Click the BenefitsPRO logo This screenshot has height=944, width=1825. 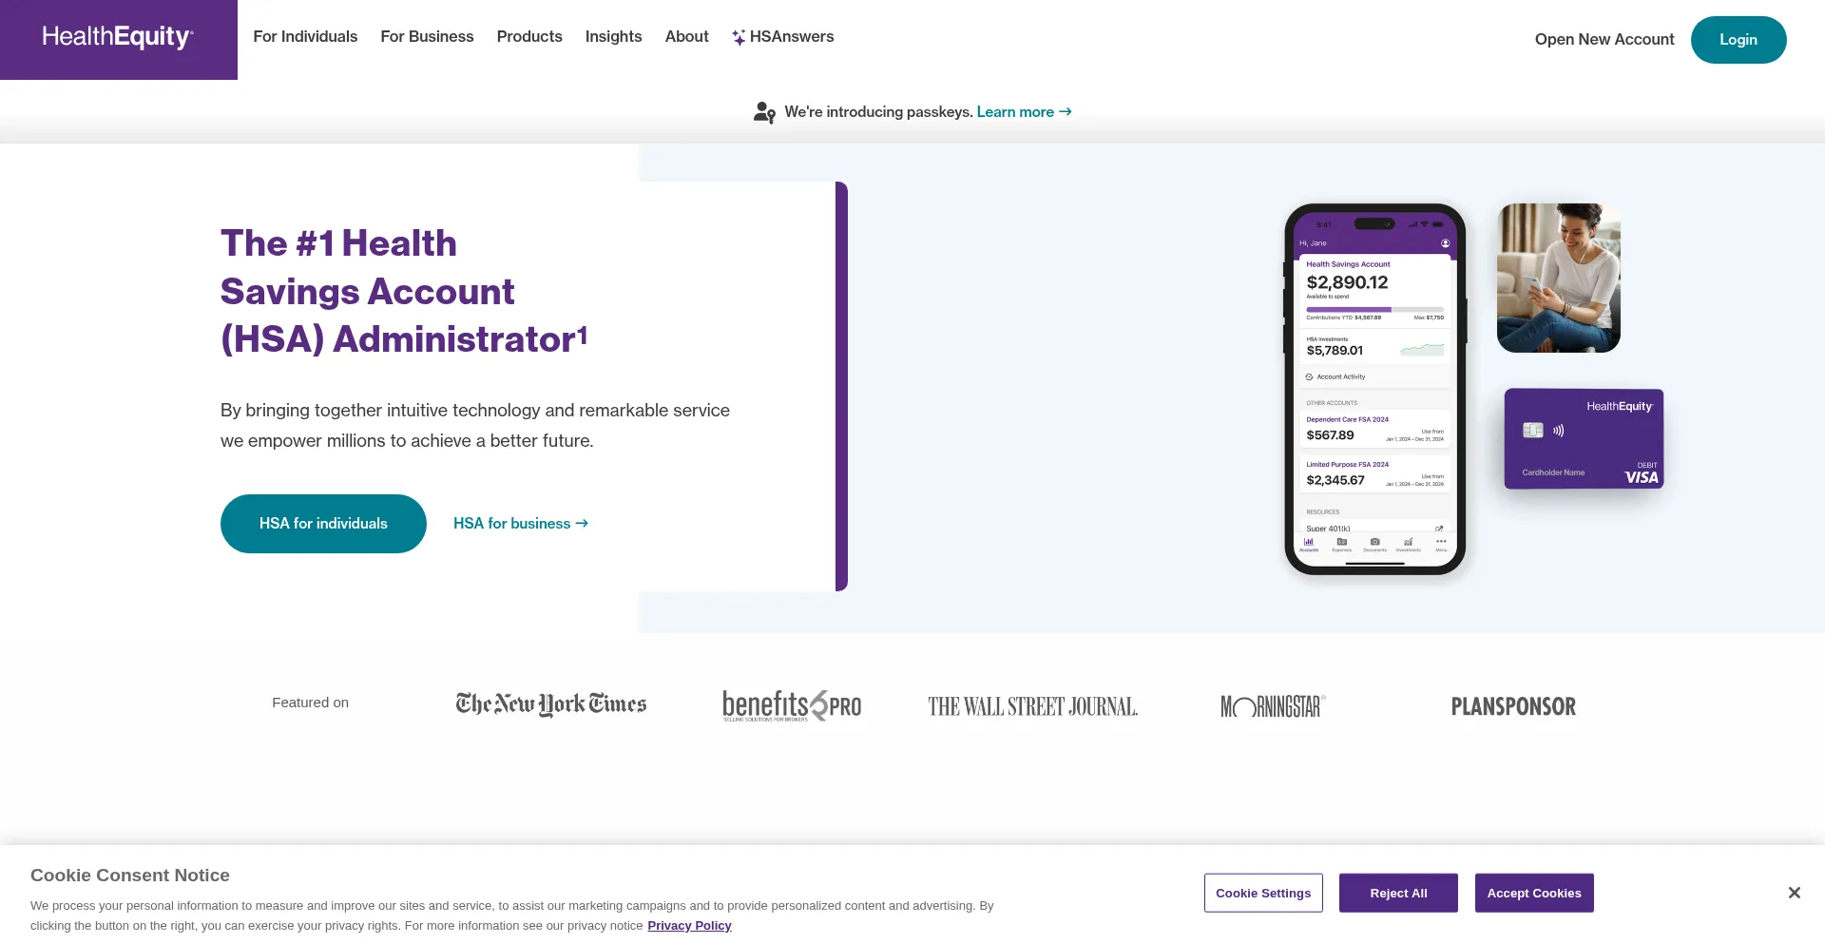(x=792, y=705)
